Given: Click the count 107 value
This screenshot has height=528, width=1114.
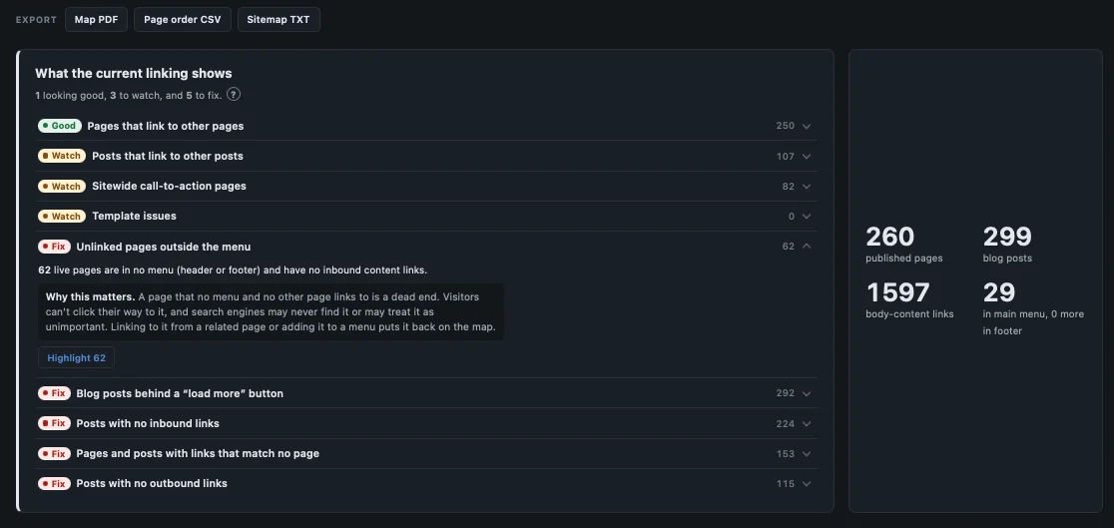Looking at the screenshot, I should 785,157.
